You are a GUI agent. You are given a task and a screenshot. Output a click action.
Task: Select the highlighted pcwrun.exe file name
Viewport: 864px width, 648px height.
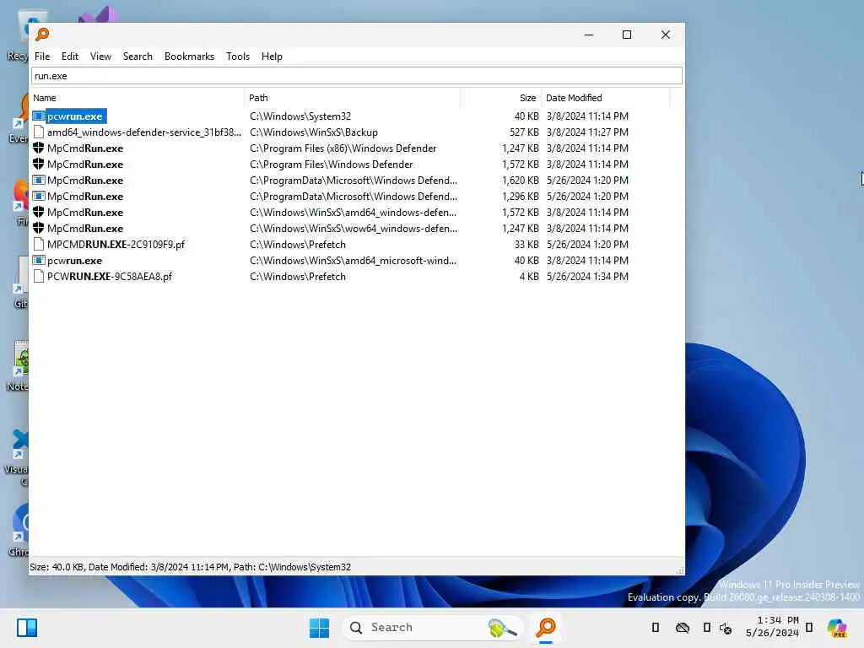point(75,116)
